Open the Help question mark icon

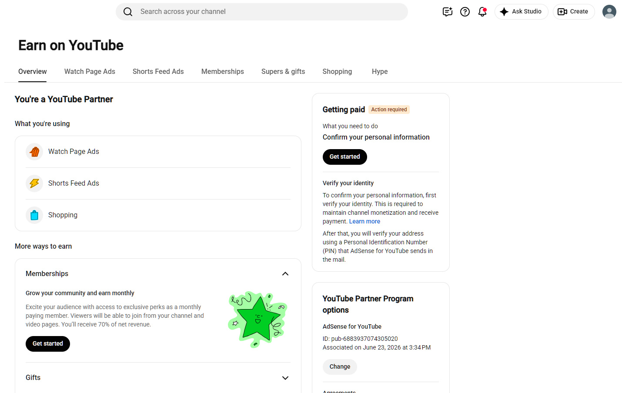(465, 12)
